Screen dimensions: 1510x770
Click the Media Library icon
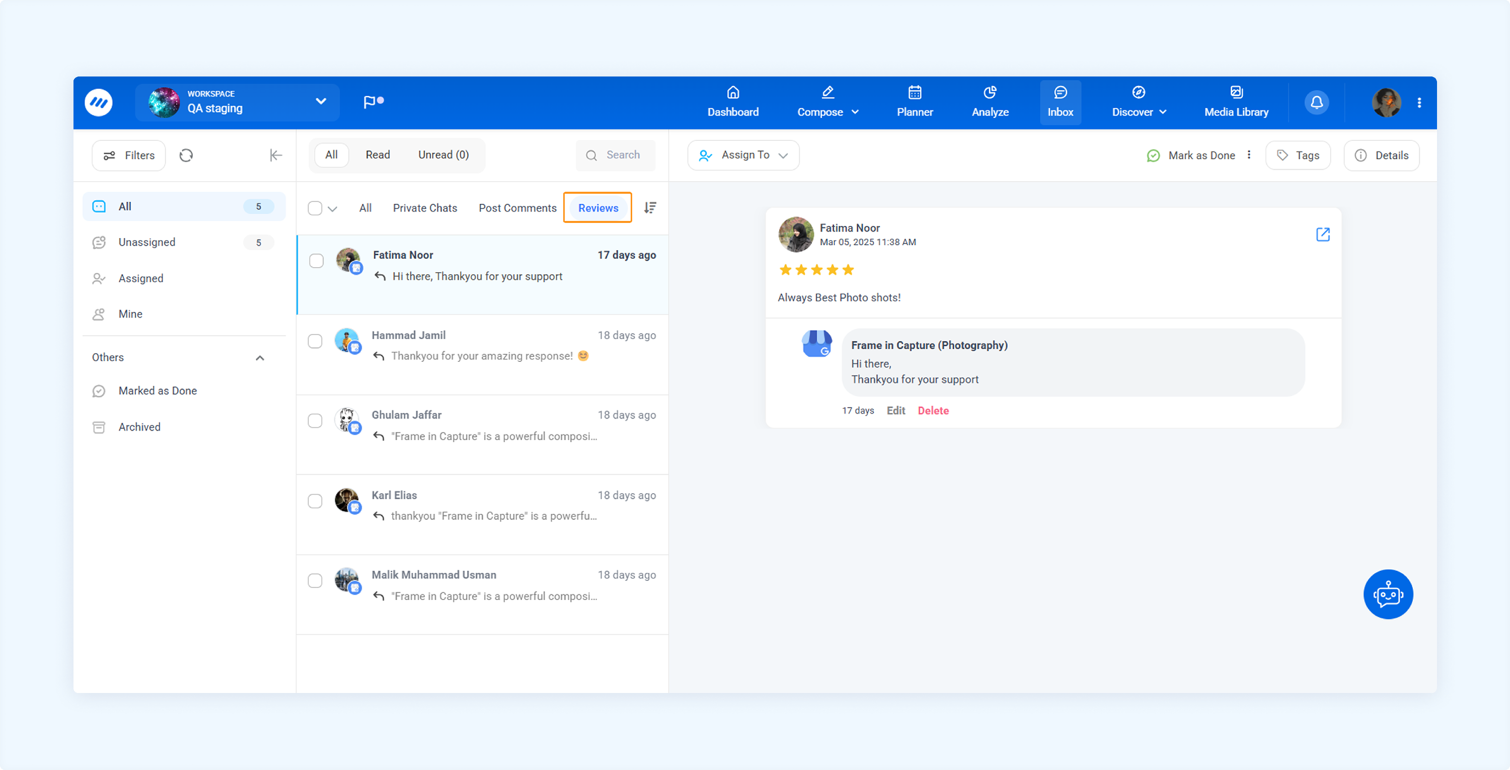(x=1236, y=92)
